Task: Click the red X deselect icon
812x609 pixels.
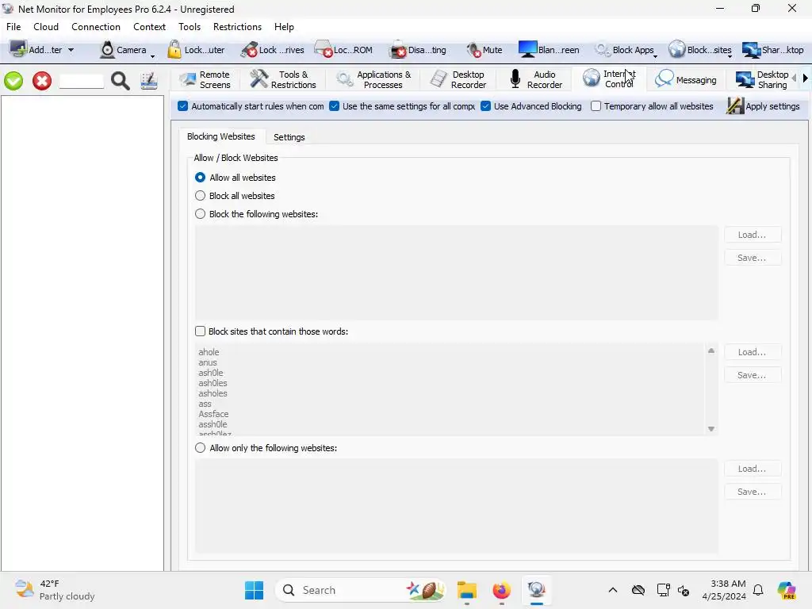Action: [x=42, y=81]
